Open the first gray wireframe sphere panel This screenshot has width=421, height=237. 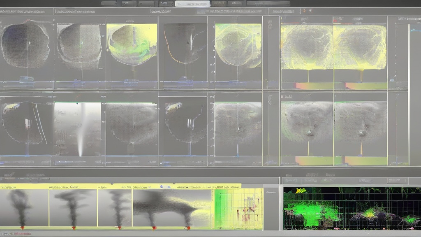pos(25,45)
